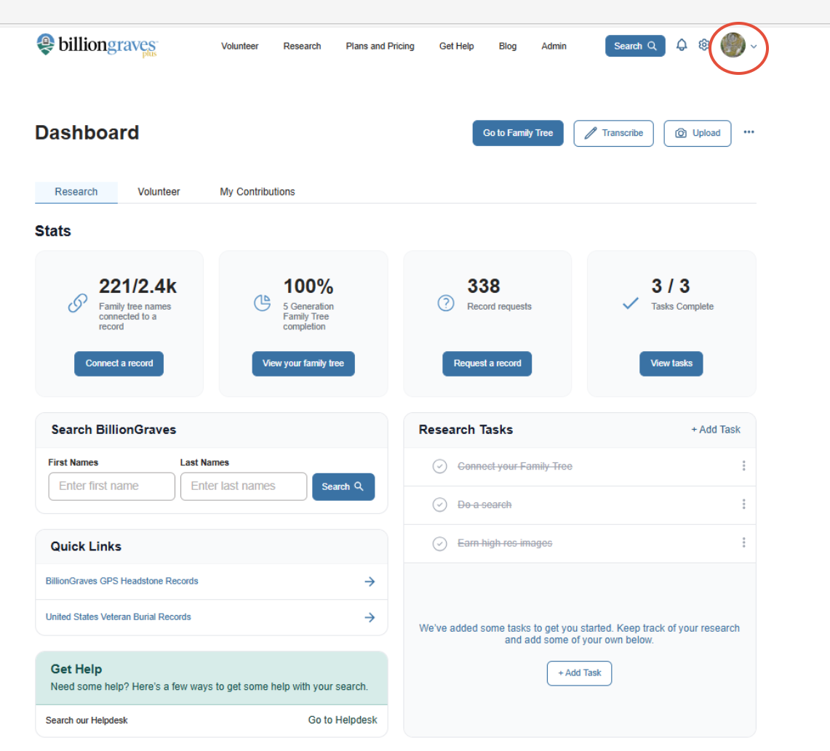Click the Upload button

pyautogui.click(x=698, y=133)
